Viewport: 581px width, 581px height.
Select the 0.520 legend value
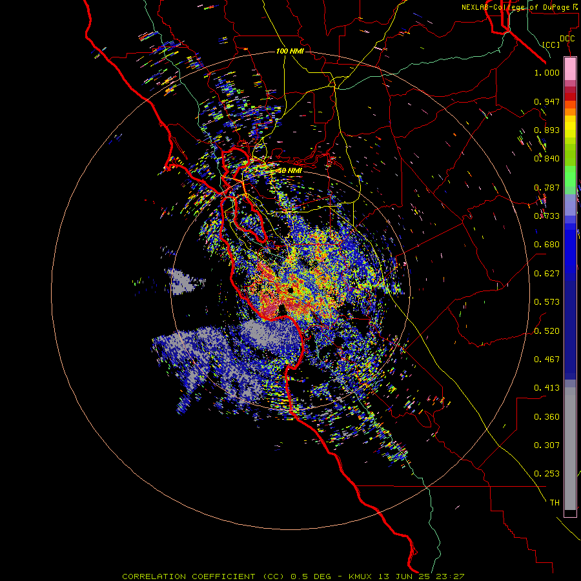pyautogui.click(x=547, y=331)
